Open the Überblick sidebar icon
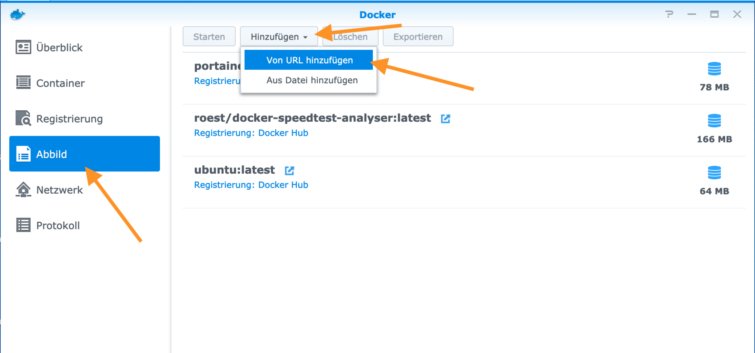 pyautogui.click(x=23, y=47)
